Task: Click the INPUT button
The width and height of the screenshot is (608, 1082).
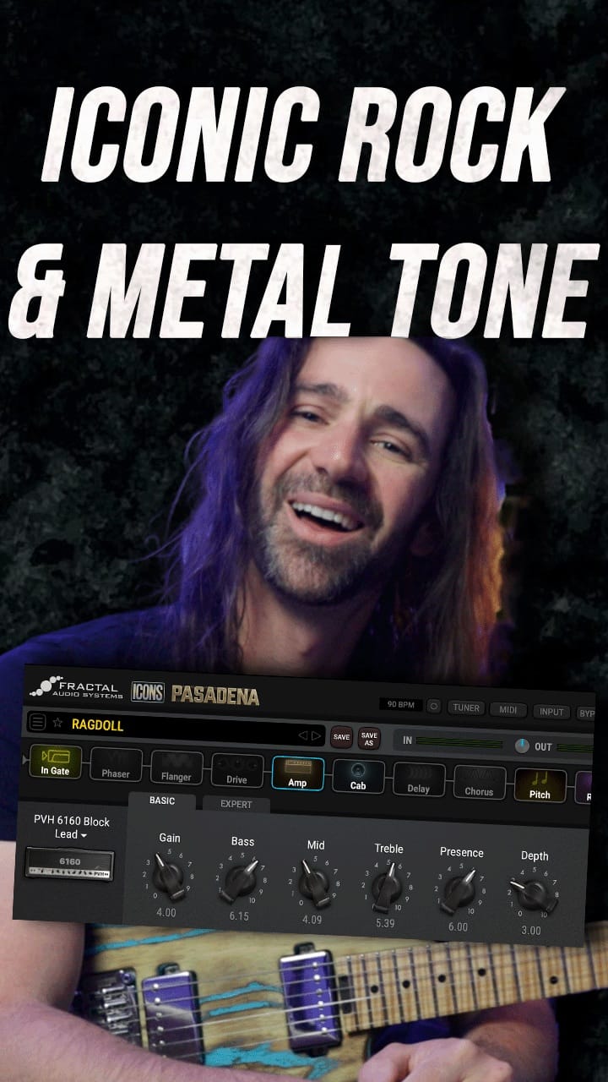Action: (x=551, y=712)
